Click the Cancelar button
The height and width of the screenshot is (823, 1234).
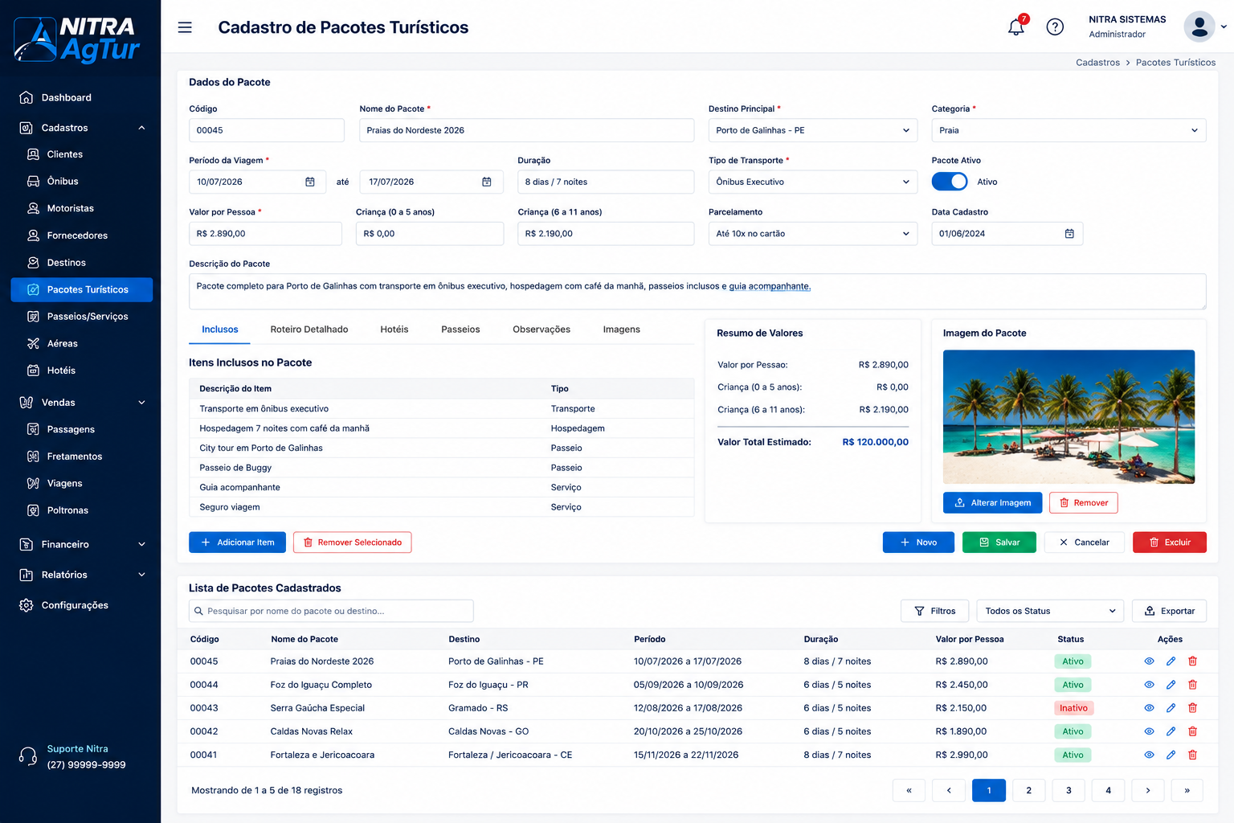pos(1085,543)
